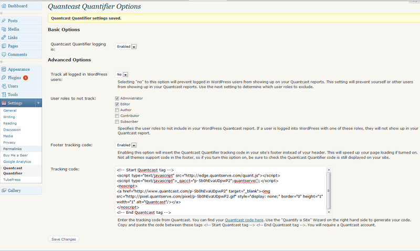Click the Appearance sidebar icon
Viewport: 420px width, 251px height.
pyautogui.click(x=4, y=69)
